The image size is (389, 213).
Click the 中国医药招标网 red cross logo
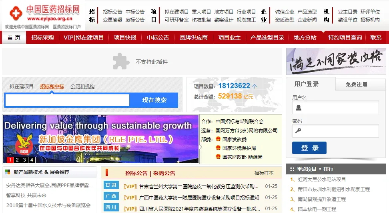tap(16, 14)
